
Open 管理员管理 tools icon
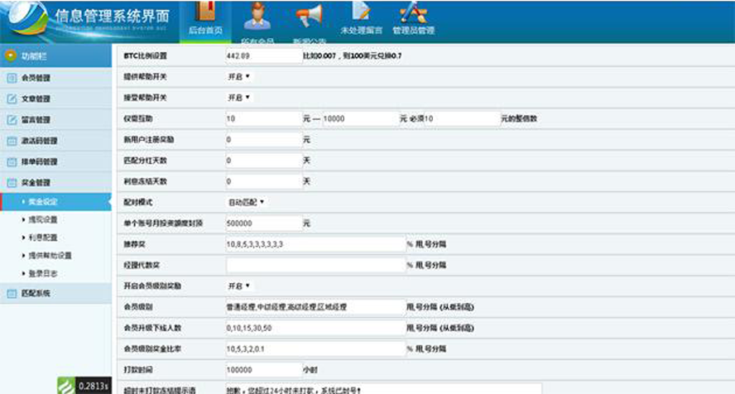click(x=413, y=12)
